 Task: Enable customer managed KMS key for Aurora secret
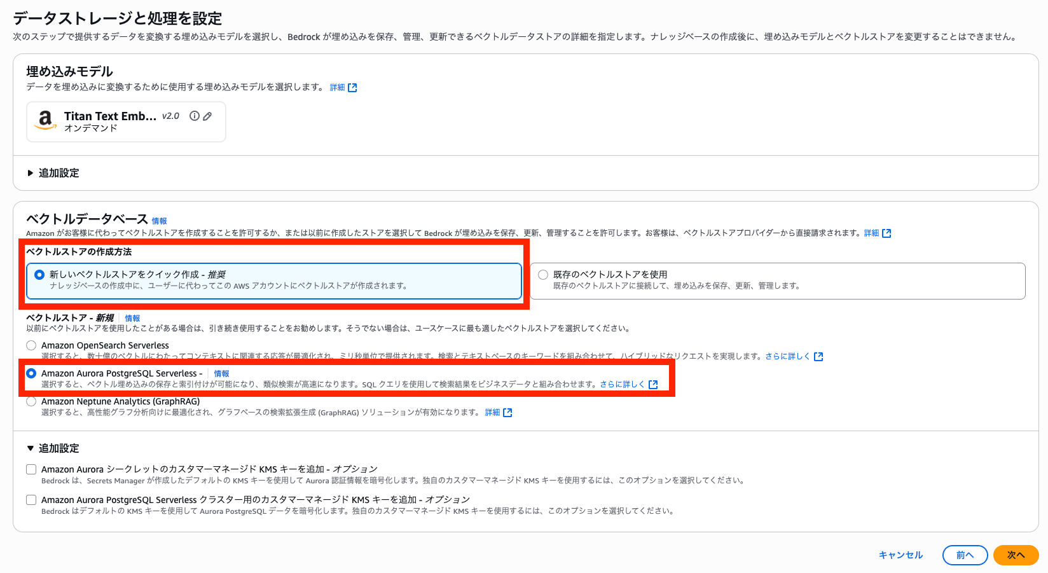click(31, 469)
